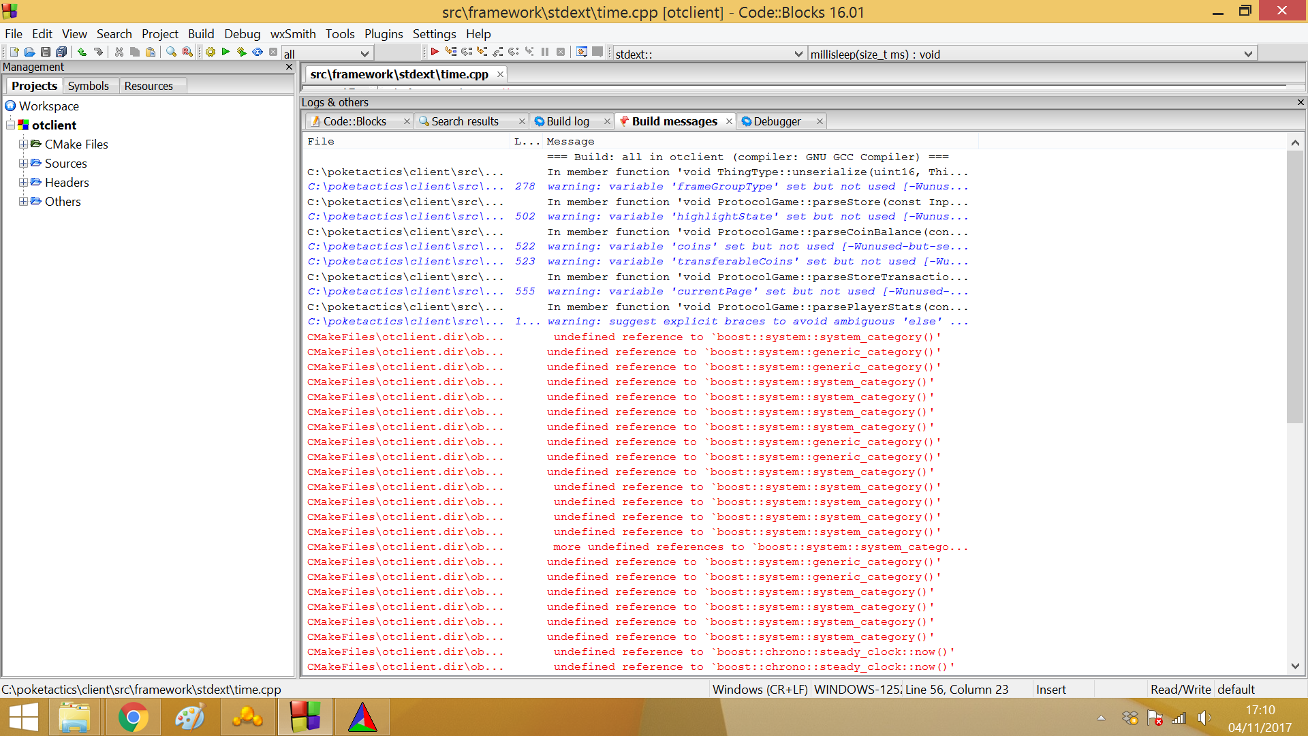The image size is (1308, 736).
Task: Click the File column header
Action: (x=407, y=141)
